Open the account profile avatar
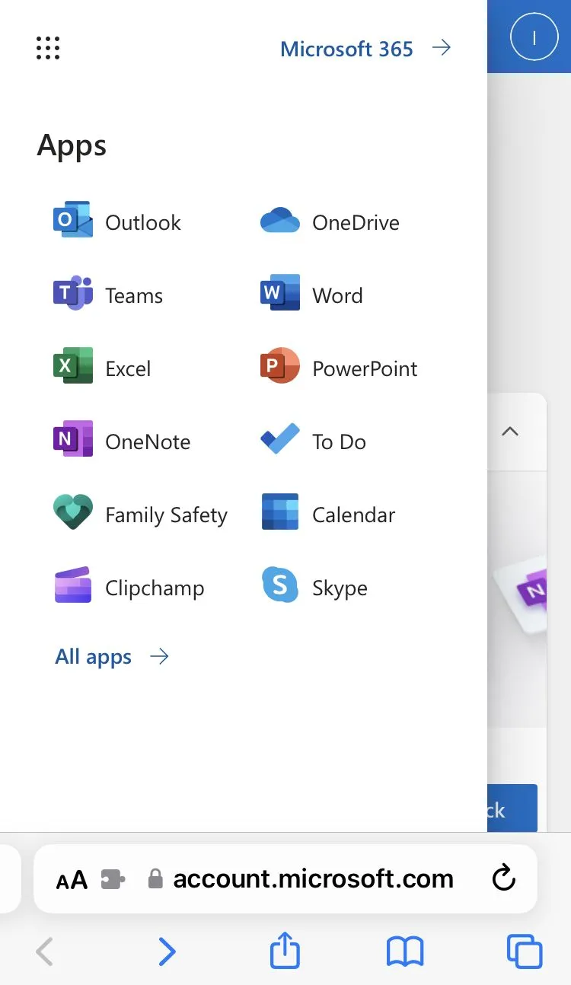571x985 pixels. point(534,38)
